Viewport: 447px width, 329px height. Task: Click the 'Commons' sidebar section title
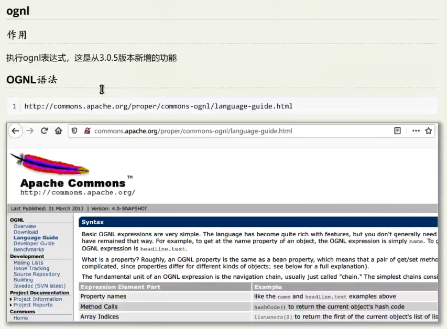click(22, 311)
